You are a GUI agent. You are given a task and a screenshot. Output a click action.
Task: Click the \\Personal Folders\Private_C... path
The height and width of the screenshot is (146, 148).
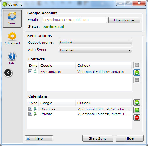pos(103,114)
